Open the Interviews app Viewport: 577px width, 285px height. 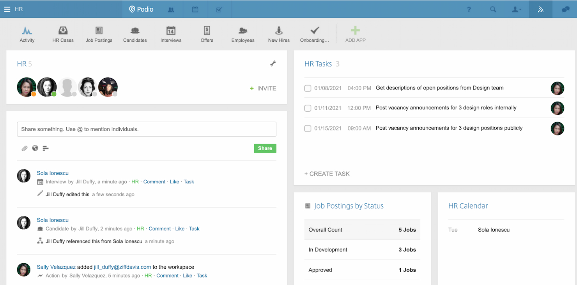[171, 34]
